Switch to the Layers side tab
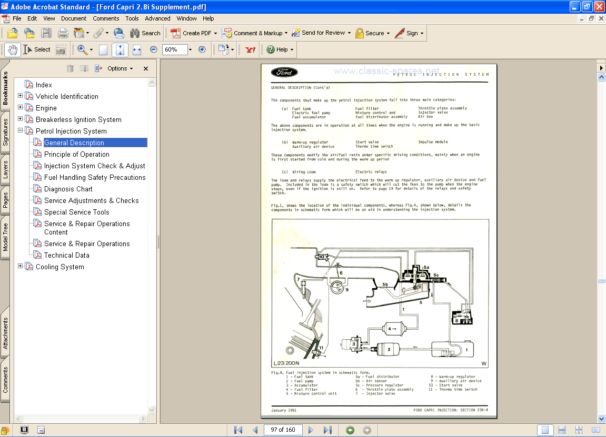606x437 pixels. [x=5, y=170]
